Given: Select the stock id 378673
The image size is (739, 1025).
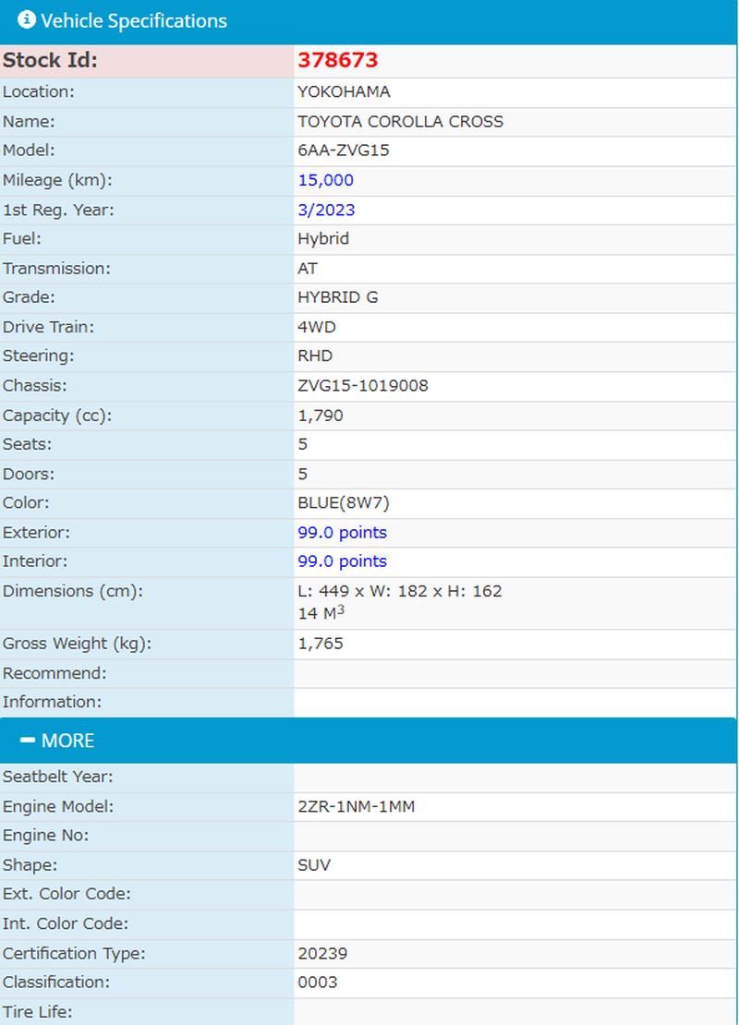Looking at the screenshot, I should [x=337, y=60].
